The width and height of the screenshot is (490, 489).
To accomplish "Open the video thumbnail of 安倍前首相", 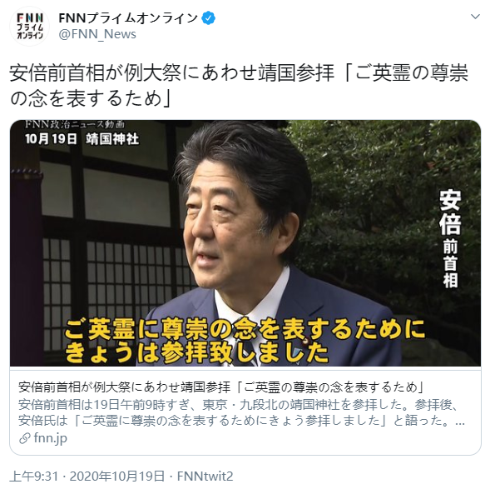I will [x=245, y=243].
